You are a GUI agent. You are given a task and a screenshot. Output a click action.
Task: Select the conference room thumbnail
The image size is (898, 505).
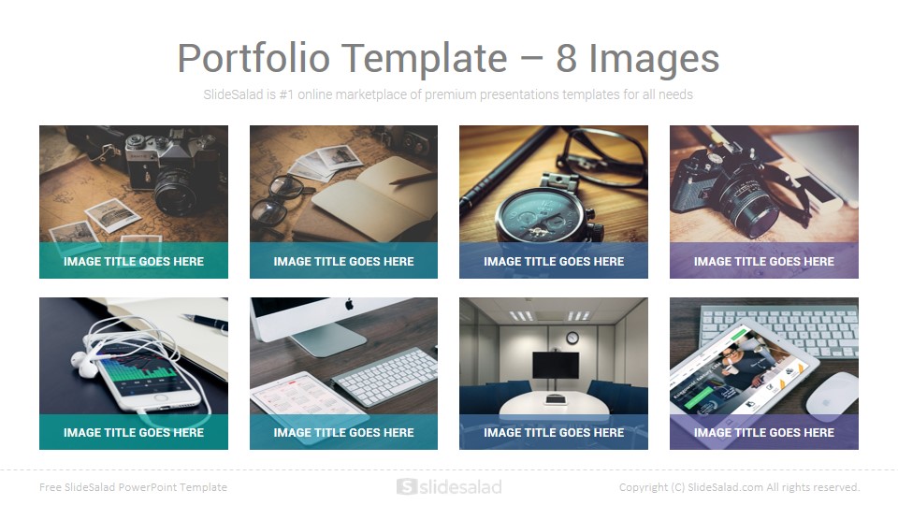(x=554, y=355)
